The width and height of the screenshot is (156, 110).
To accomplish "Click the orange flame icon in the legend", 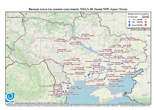I will tap(146, 25).
